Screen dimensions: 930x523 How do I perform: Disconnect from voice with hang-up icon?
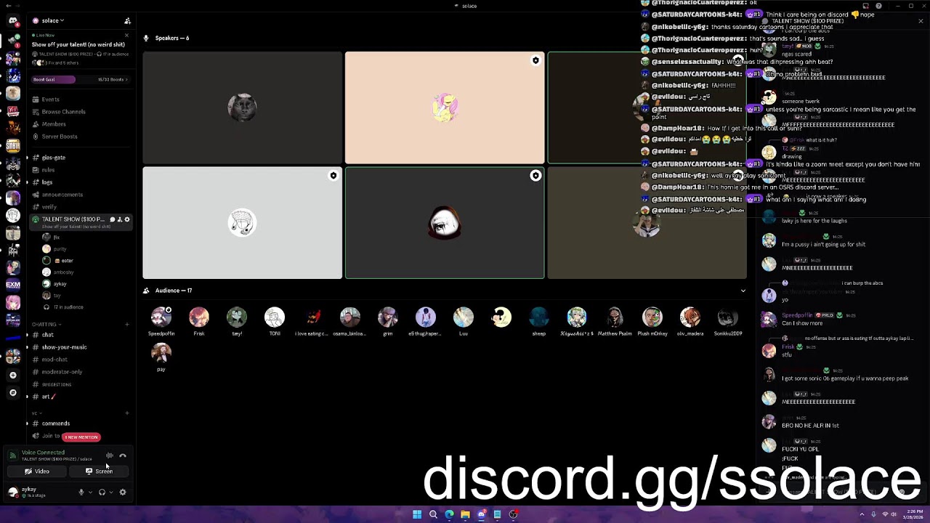point(123,456)
